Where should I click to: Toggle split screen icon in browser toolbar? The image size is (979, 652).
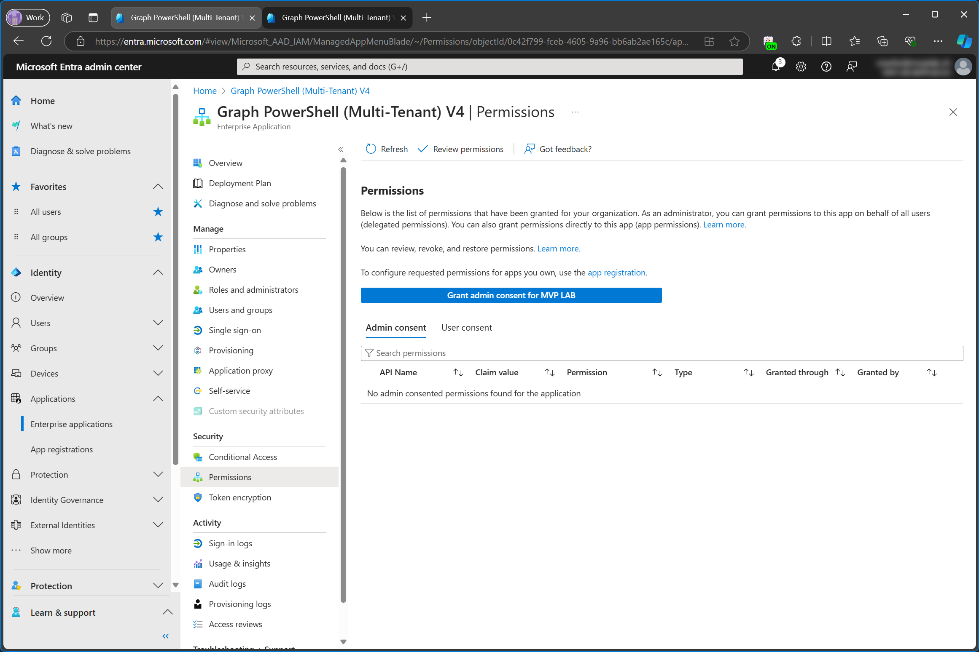[x=826, y=41]
